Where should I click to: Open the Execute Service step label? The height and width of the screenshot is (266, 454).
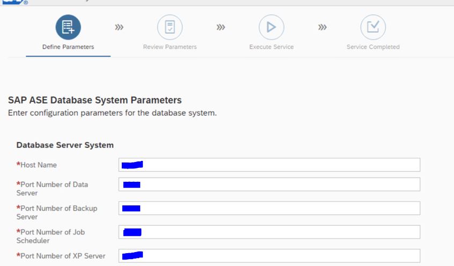point(272,47)
